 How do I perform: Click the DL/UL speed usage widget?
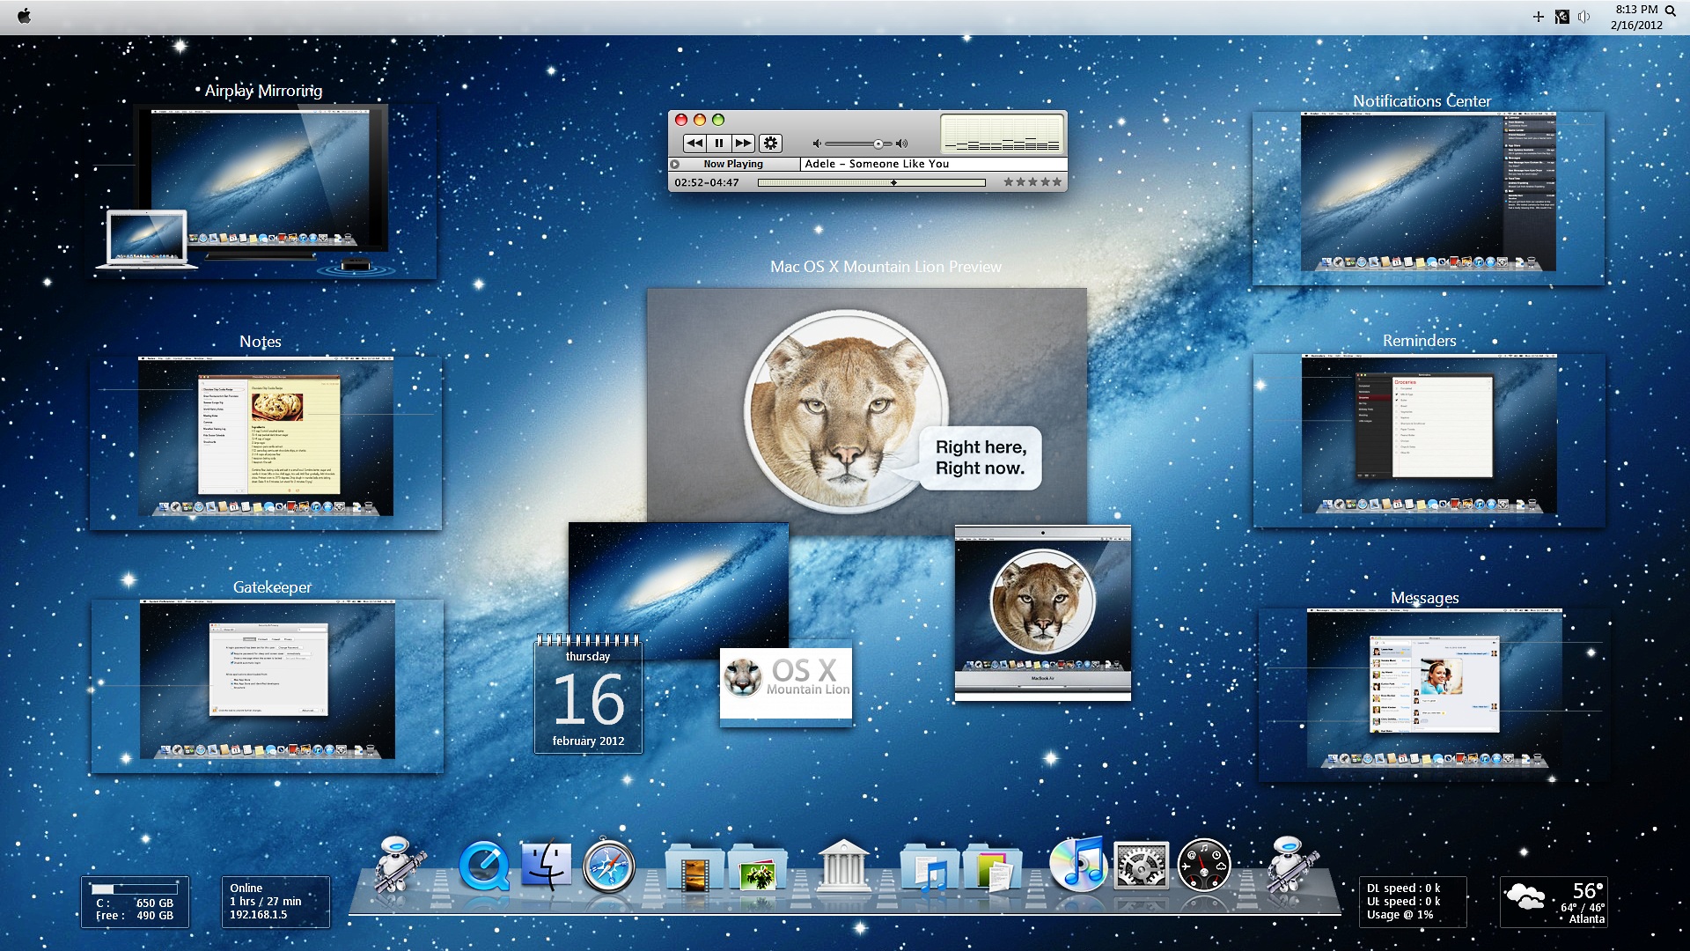[x=1413, y=902]
